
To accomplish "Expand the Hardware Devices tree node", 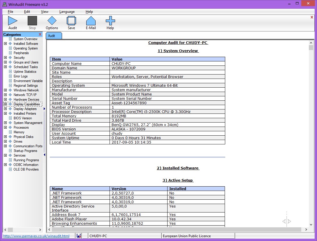I will point(5,100).
